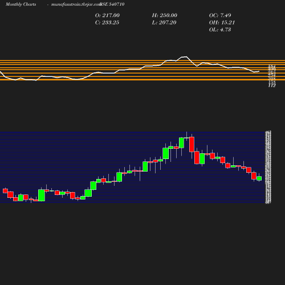Click the 'BSE 540710' symbol label
285x285 pixels.
pos(112,5)
